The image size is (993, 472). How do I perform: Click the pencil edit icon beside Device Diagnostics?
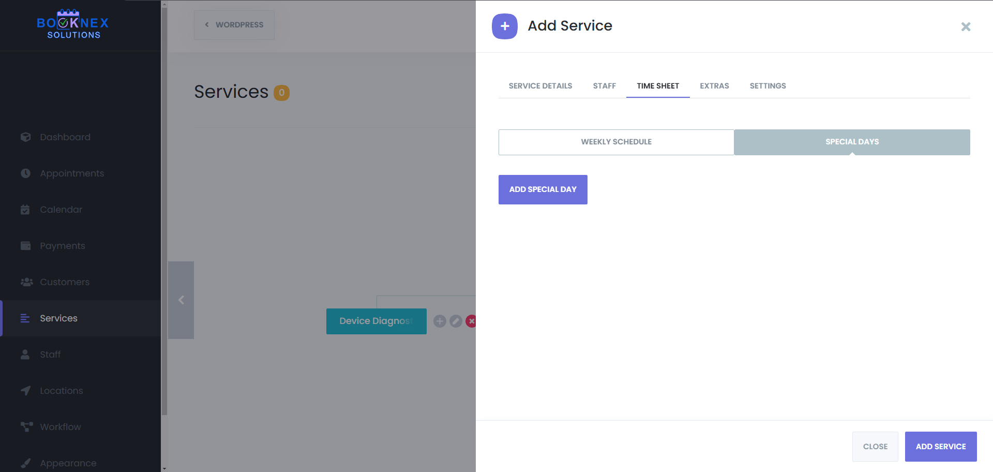(x=456, y=321)
